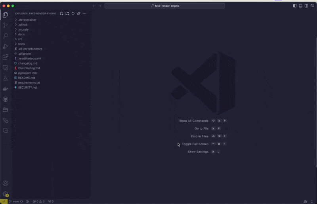The image size is (317, 204).
Task: Expand the tests folder
Action: pos(52,44)
